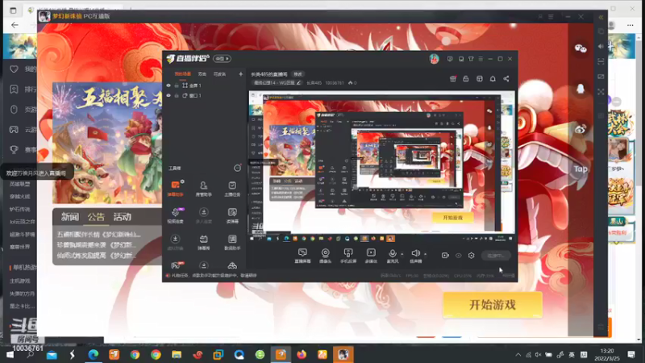The height and width of the screenshot is (363, 645).
Task: Select the third scene tab
Action: point(219,74)
